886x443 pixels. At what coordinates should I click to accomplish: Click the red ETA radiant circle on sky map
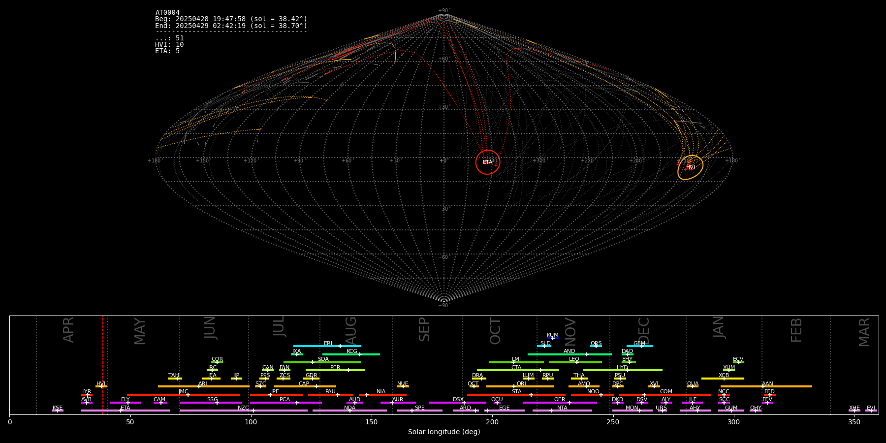488,162
